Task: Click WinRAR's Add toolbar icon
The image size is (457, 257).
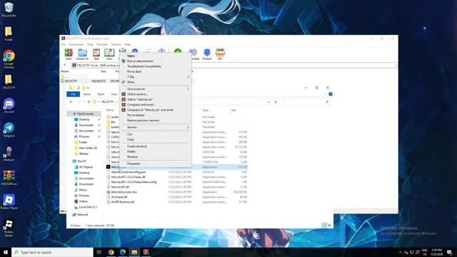Action: tap(69, 54)
